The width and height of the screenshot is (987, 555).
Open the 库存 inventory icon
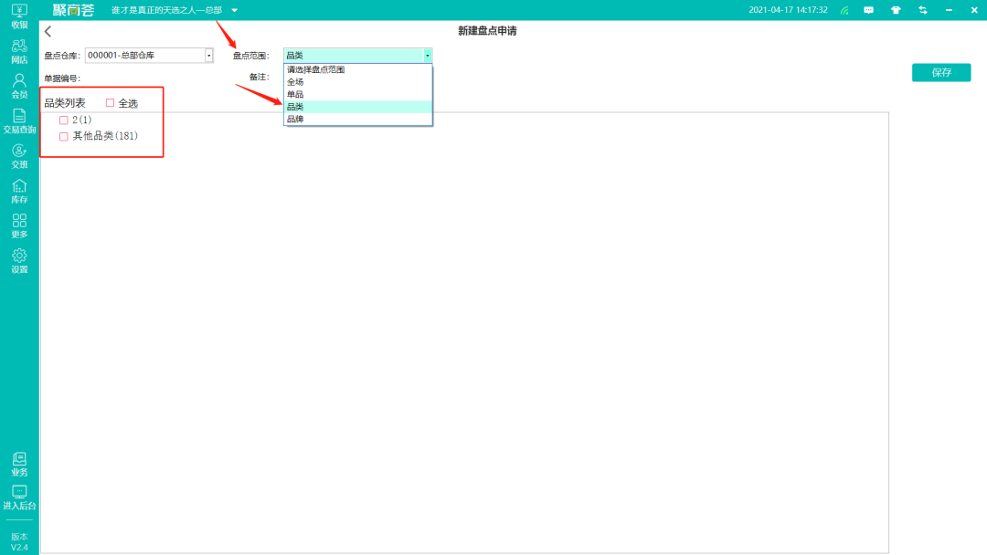pos(19,191)
